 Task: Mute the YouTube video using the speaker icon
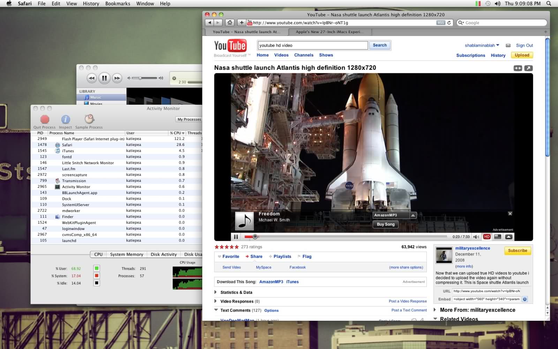pos(476,237)
